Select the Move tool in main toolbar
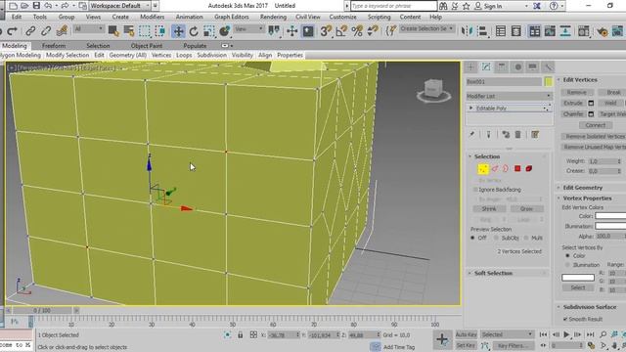Image resolution: width=626 pixels, height=352 pixels. (178, 31)
